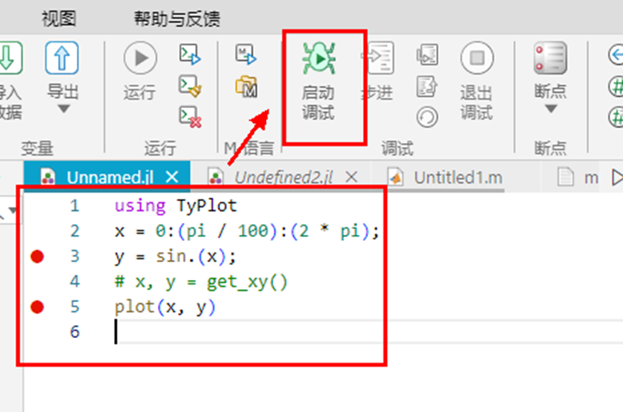Click the code line 'plot(x, y)'
623x412 pixels.
tap(164, 306)
